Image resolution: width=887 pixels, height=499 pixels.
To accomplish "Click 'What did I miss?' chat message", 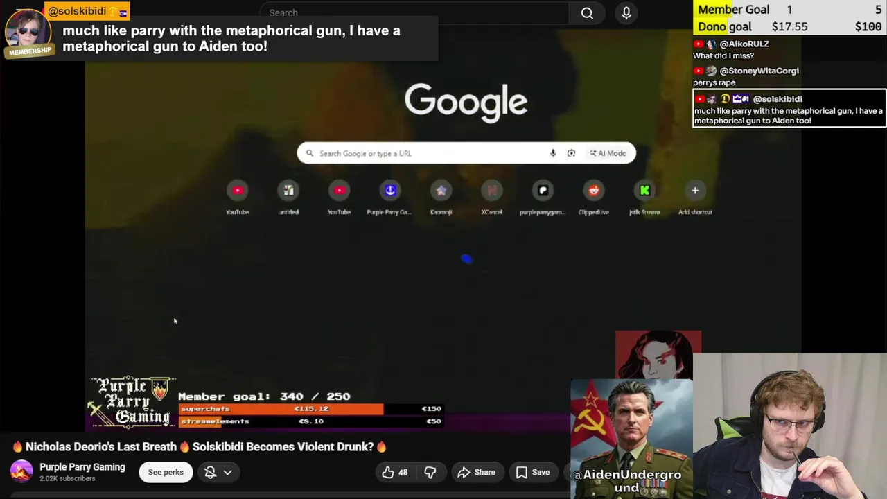I will coord(723,56).
